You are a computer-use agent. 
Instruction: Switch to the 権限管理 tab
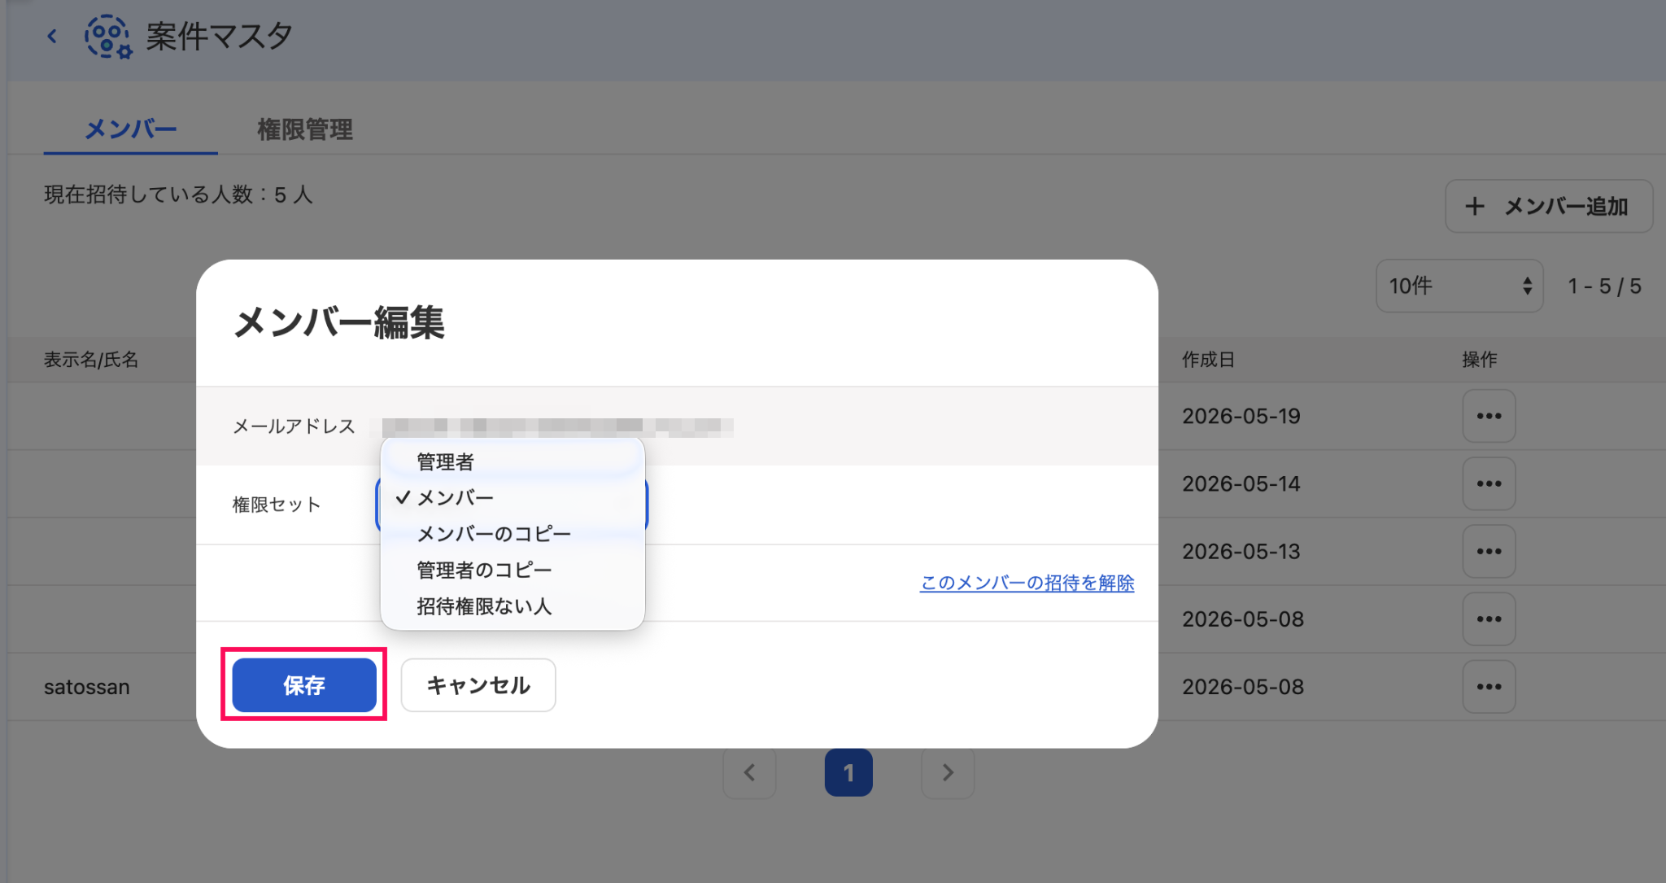(x=305, y=129)
